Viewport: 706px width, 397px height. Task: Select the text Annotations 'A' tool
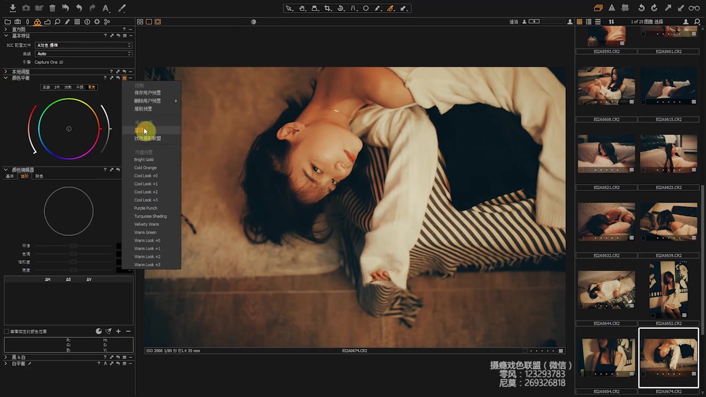[106, 8]
